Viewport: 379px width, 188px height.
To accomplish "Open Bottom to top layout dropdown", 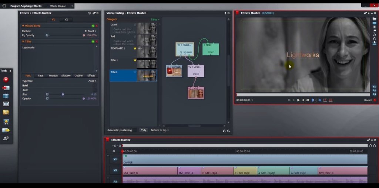I will [x=160, y=130].
